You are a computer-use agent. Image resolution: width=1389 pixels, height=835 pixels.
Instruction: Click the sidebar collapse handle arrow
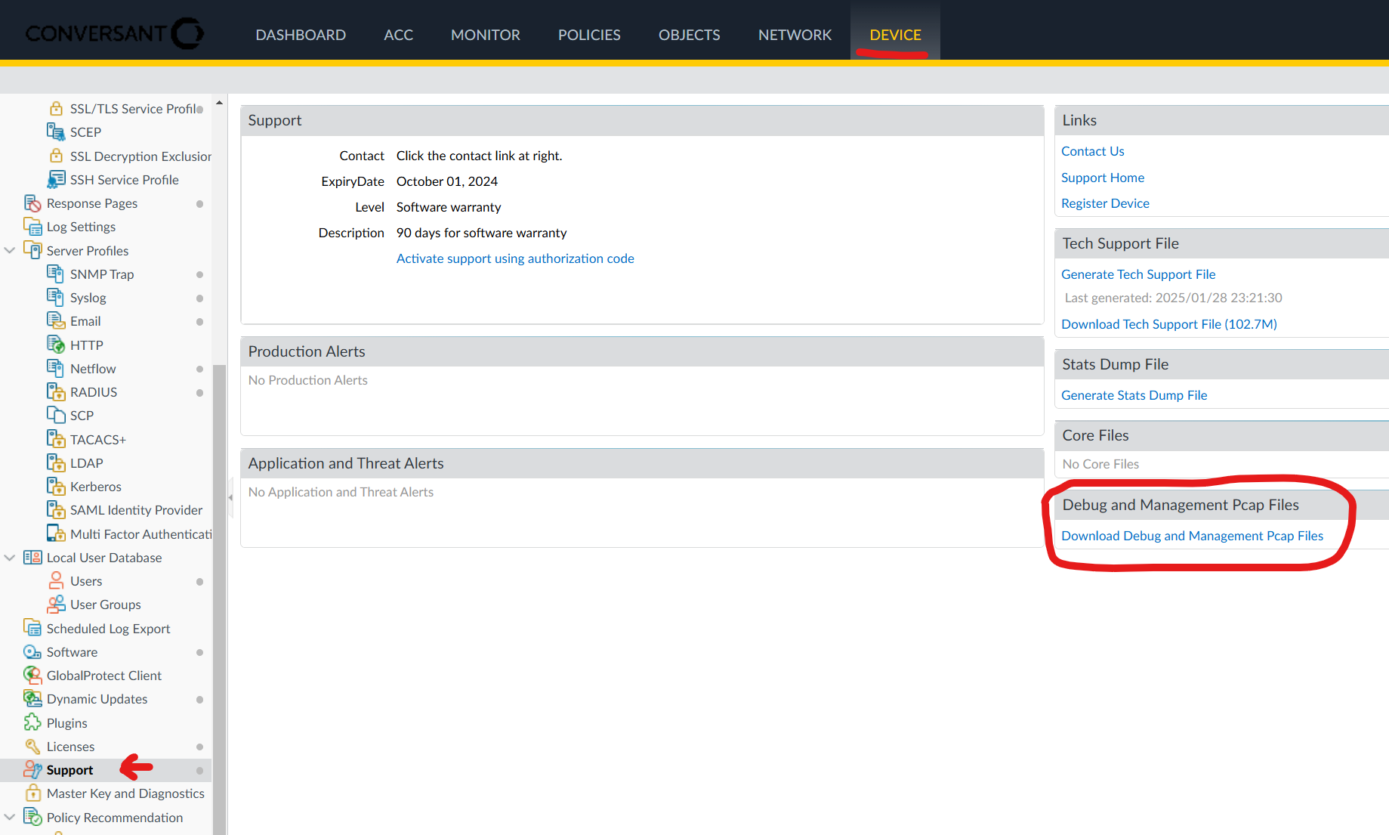tap(230, 497)
